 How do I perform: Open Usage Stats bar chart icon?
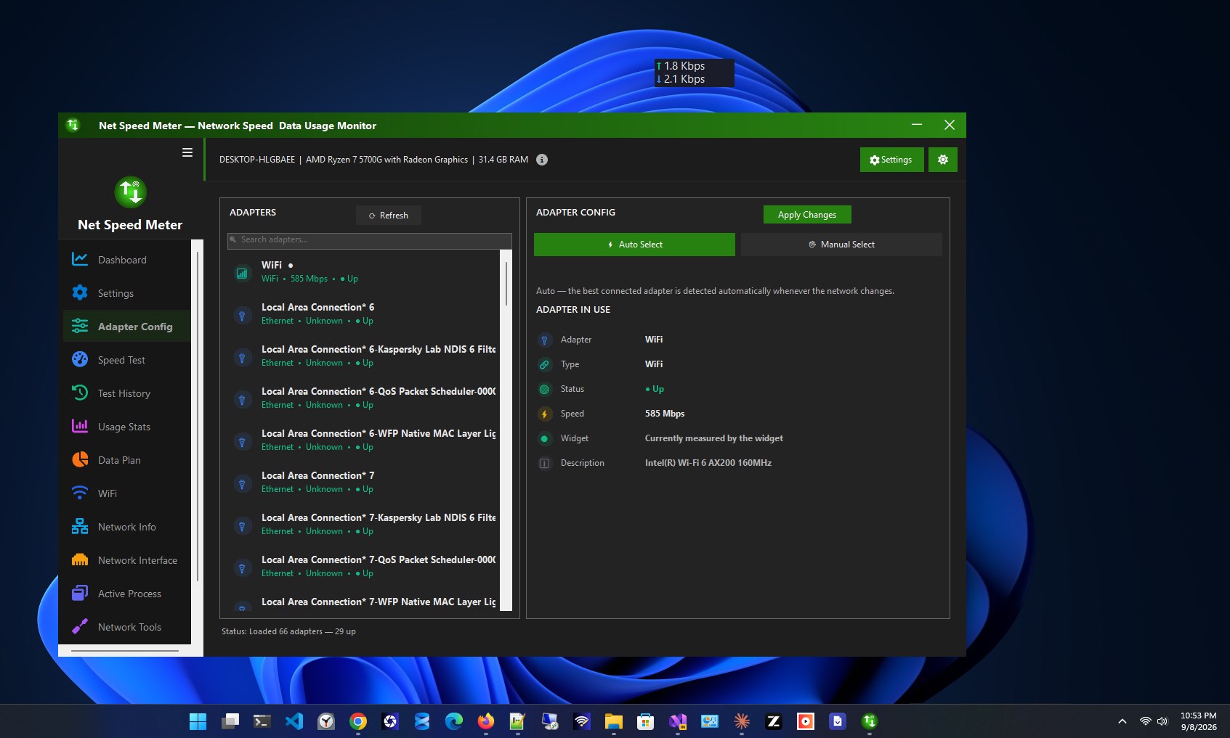[x=80, y=426]
